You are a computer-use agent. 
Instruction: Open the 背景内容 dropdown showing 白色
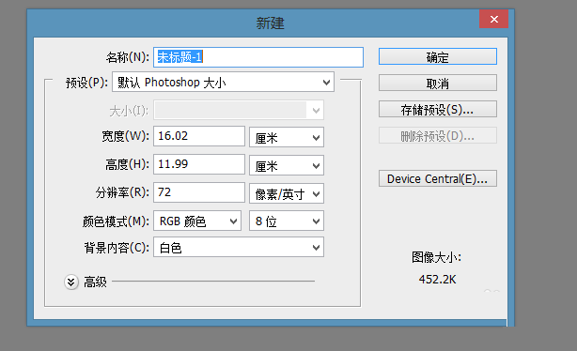point(239,247)
